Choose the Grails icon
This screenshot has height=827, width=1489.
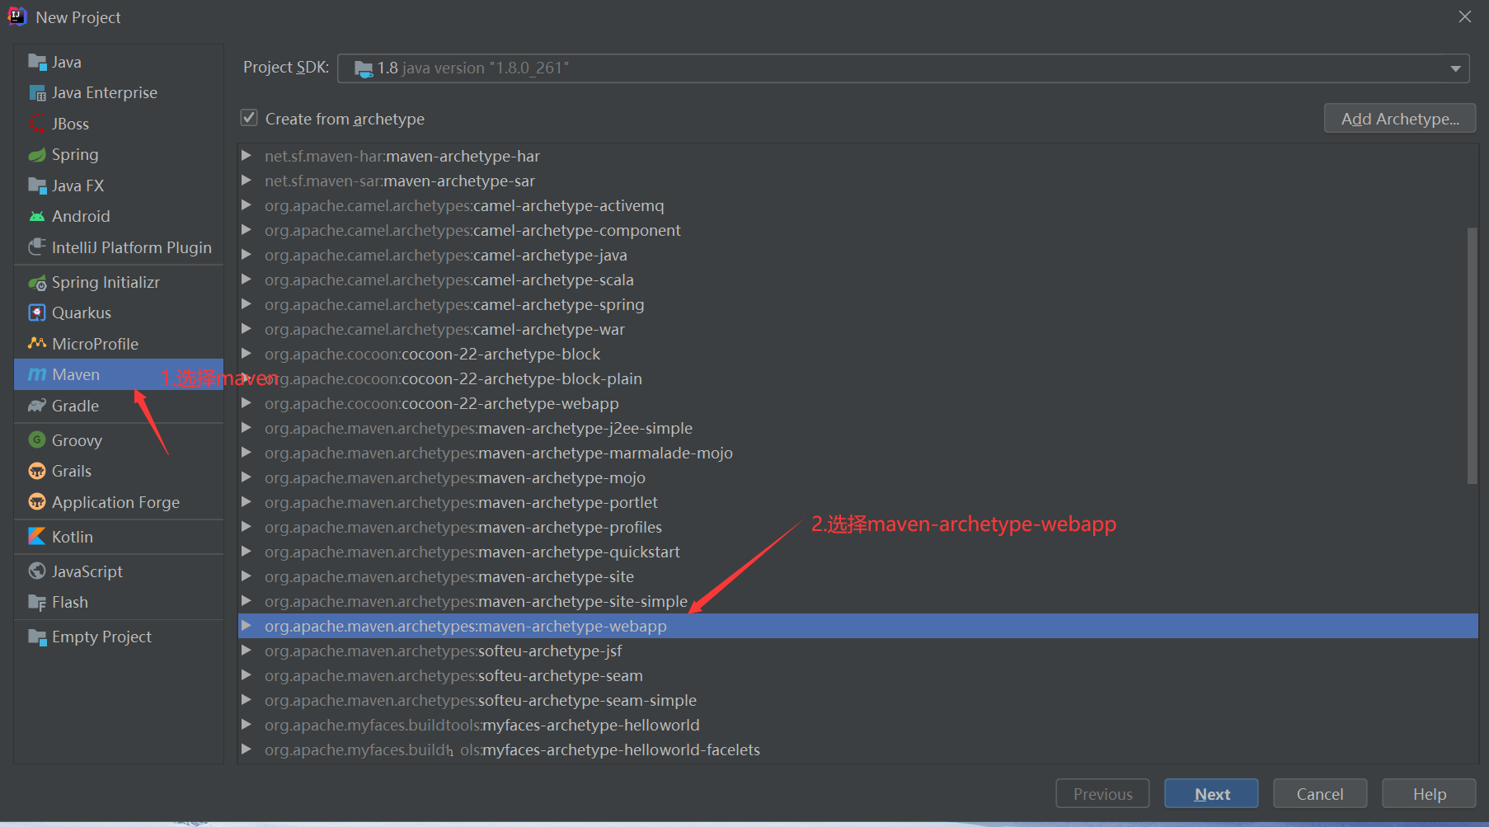[37, 471]
